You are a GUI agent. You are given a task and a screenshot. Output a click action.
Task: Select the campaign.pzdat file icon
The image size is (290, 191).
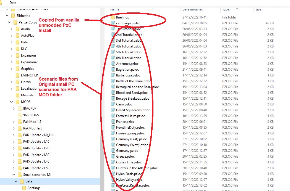click(x=113, y=23)
